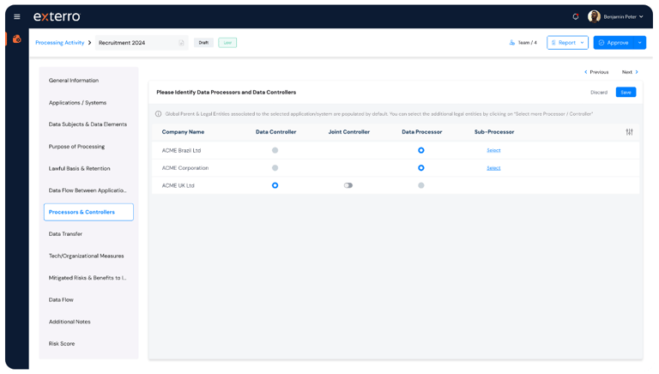The height and width of the screenshot is (374, 659).
Task: Click the ACME UK Ltd company name
Action: (x=178, y=185)
